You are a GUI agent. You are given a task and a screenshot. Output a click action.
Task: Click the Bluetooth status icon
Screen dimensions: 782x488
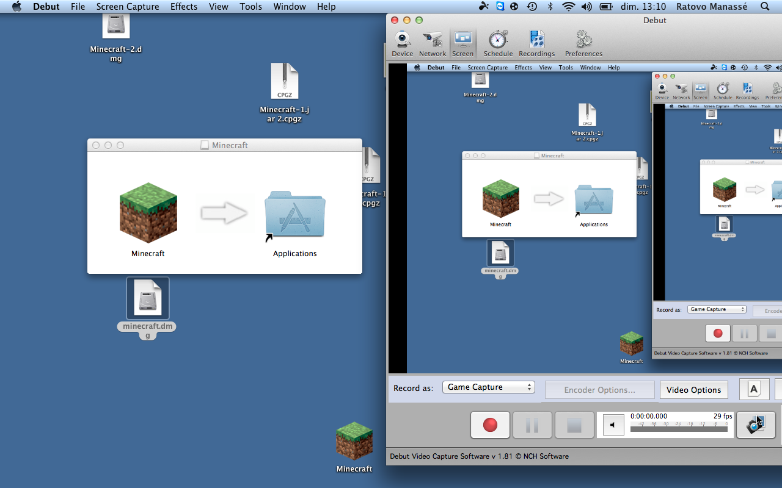[550, 7]
